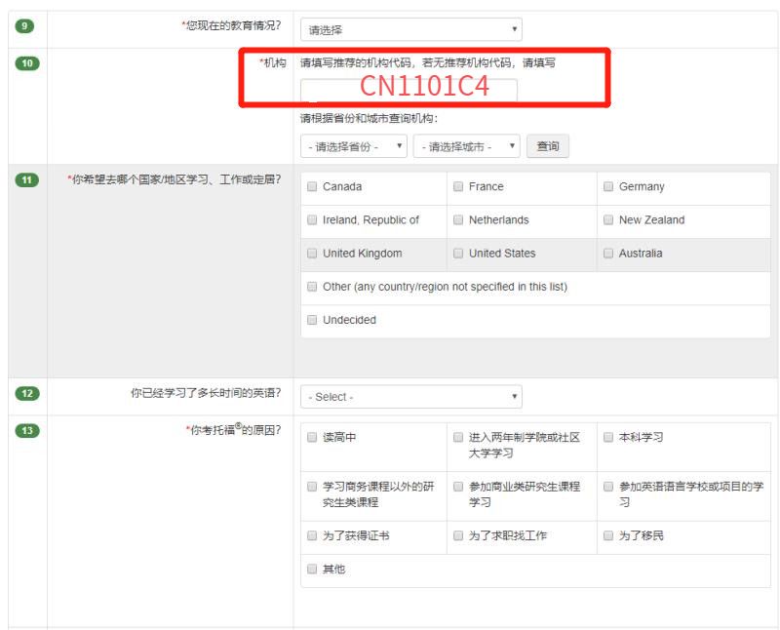Screen dimensions: 780x630
Task: Check the Canada checkbox
Action: coord(312,187)
